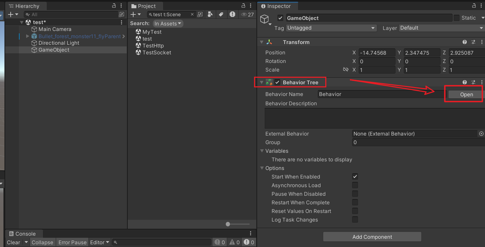Image resolution: width=485 pixels, height=247 pixels.
Task: Collapse the Behavior Tree component
Action: (x=262, y=83)
